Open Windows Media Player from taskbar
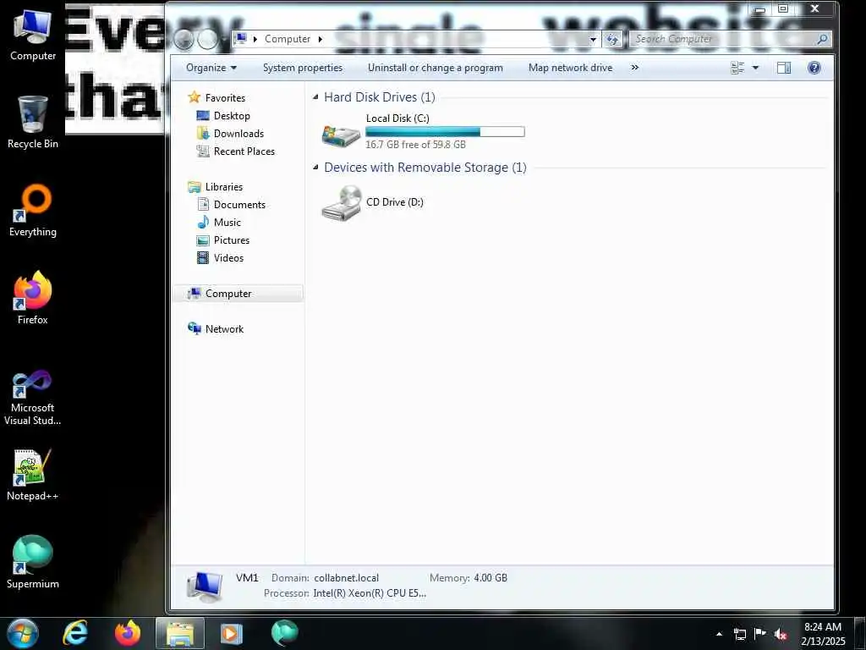 click(x=232, y=633)
